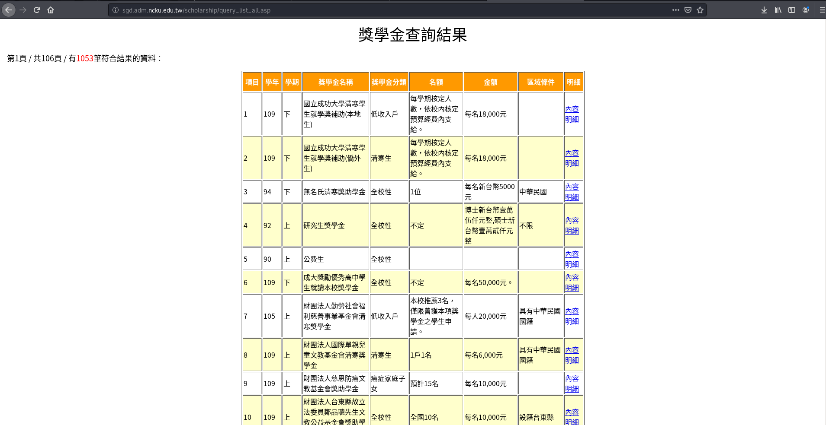Click the 名額 column header

click(436, 82)
